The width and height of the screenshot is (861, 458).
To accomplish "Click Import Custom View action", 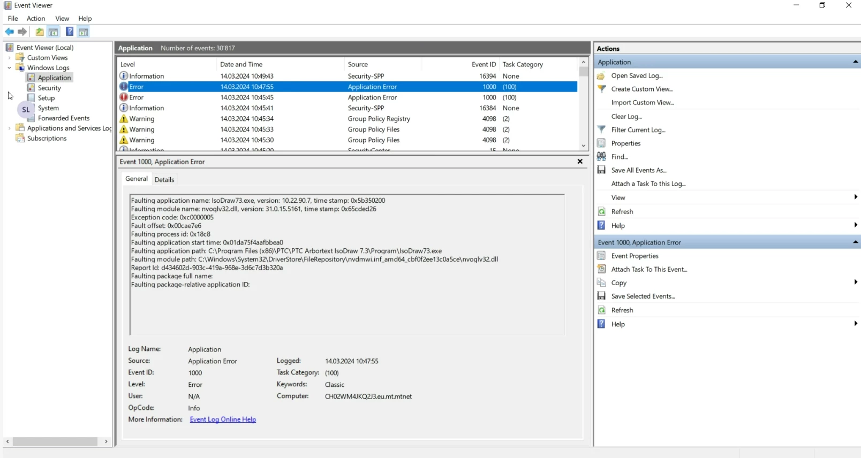I will coord(643,102).
